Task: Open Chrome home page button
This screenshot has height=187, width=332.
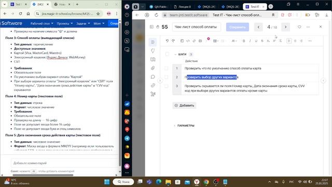Action: pos(28,14)
